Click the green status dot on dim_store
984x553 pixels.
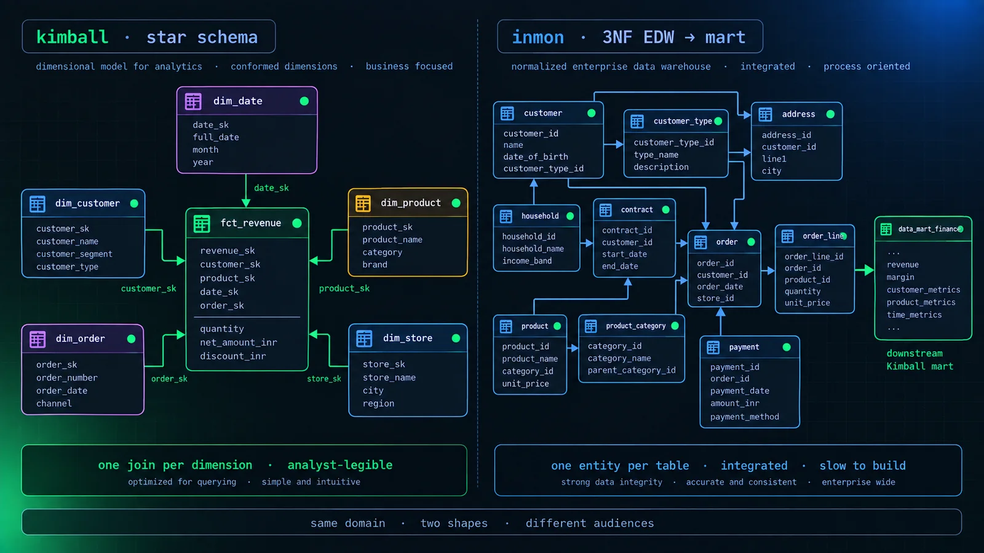point(456,338)
